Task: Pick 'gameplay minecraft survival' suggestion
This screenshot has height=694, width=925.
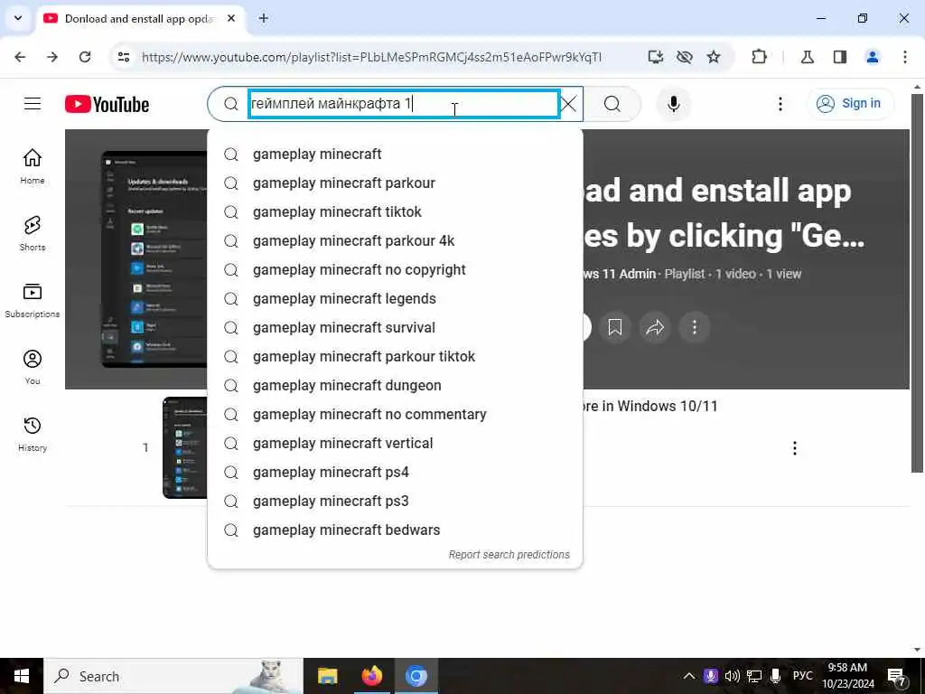Action: click(396, 327)
